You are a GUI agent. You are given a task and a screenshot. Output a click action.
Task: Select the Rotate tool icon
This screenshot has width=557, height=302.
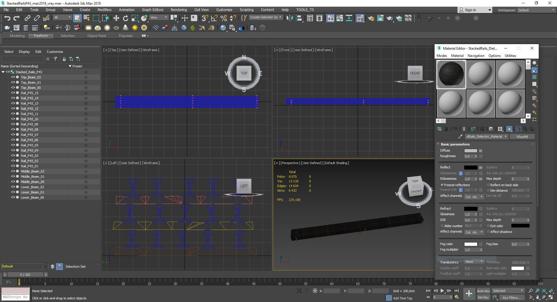point(125,18)
